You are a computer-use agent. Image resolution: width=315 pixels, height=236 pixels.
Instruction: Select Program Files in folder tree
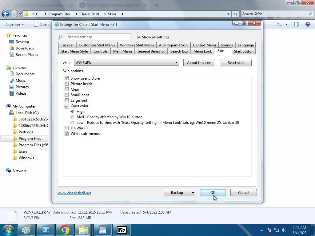(x=30, y=139)
